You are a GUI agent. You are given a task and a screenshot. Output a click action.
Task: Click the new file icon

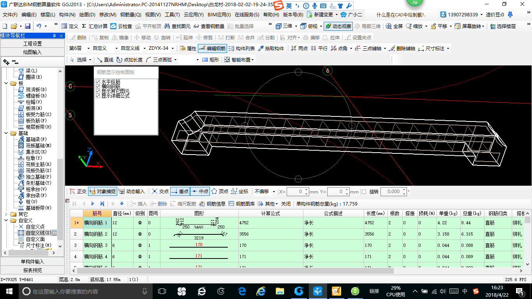click(x=5, y=26)
